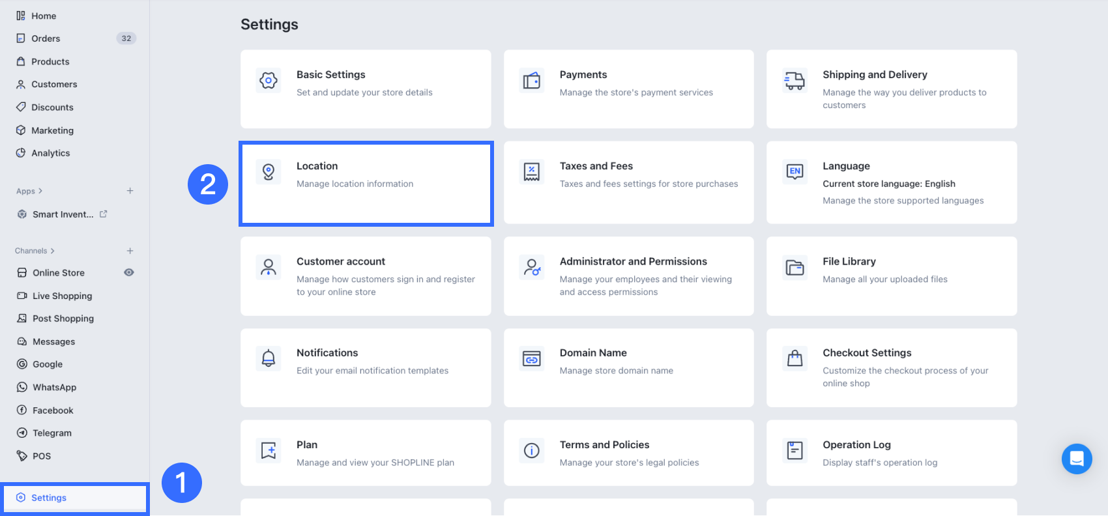Screen dimensions: 1108x516
Task: Add a new channel with plus icon
Action: [x=130, y=251]
